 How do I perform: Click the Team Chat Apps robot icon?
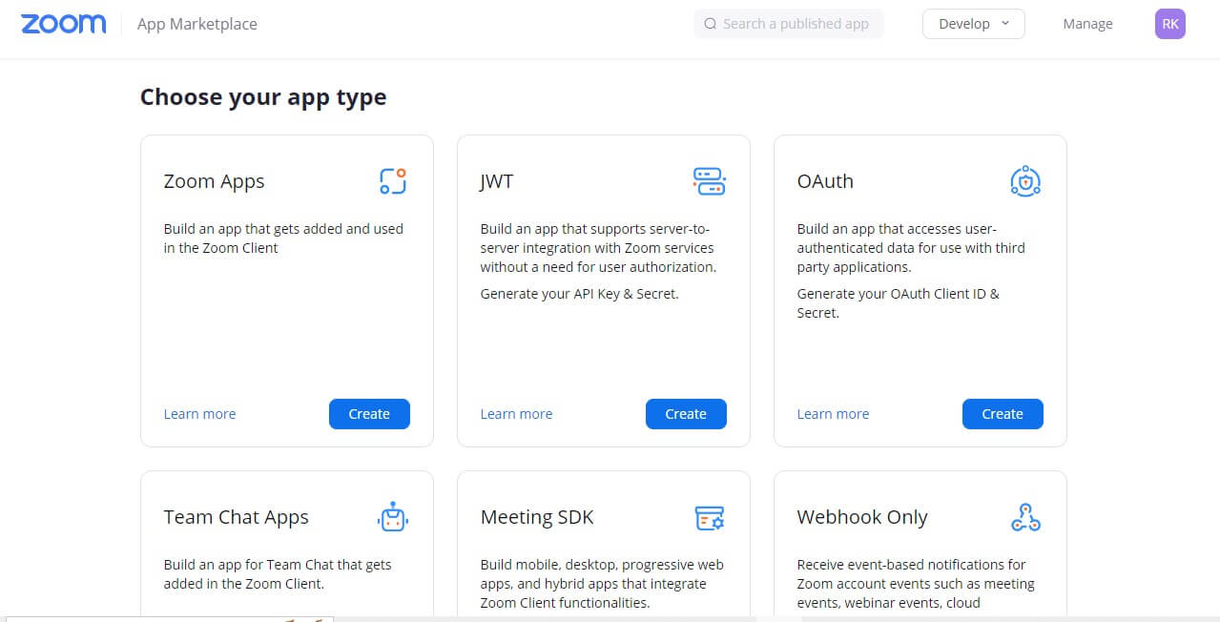[x=393, y=517]
